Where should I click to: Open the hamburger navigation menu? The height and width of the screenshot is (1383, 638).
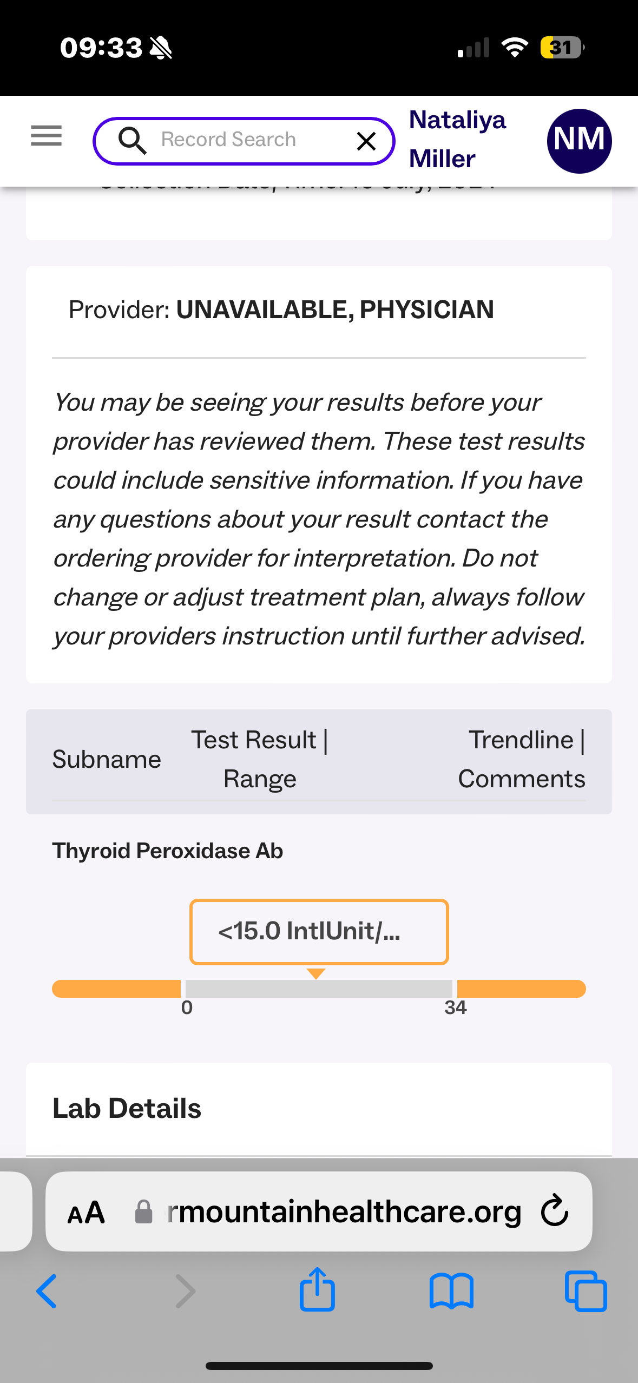click(46, 136)
